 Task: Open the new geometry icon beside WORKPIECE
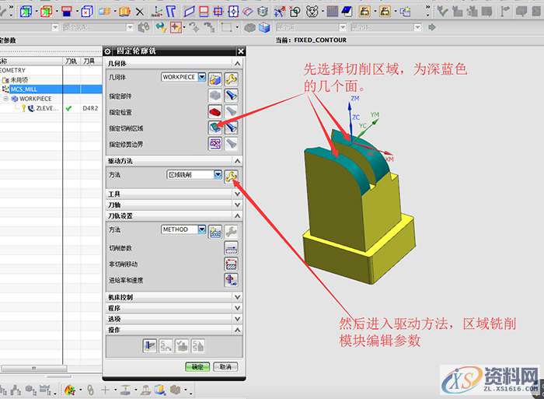[215, 79]
